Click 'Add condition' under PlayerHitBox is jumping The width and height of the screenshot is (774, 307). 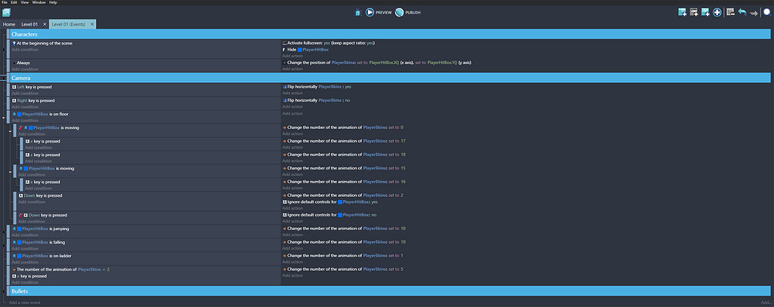point(25,235)
